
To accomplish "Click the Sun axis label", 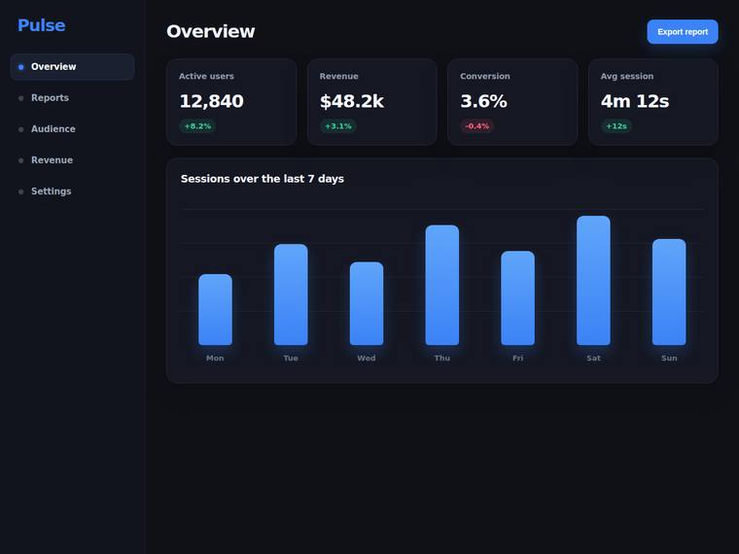I will [669, 358].
